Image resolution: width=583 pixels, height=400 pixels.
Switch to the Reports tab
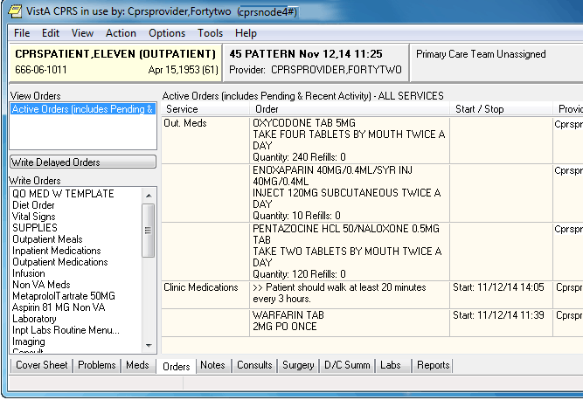[434, 365]
